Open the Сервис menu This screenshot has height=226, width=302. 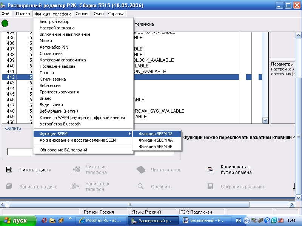point(82,14)
